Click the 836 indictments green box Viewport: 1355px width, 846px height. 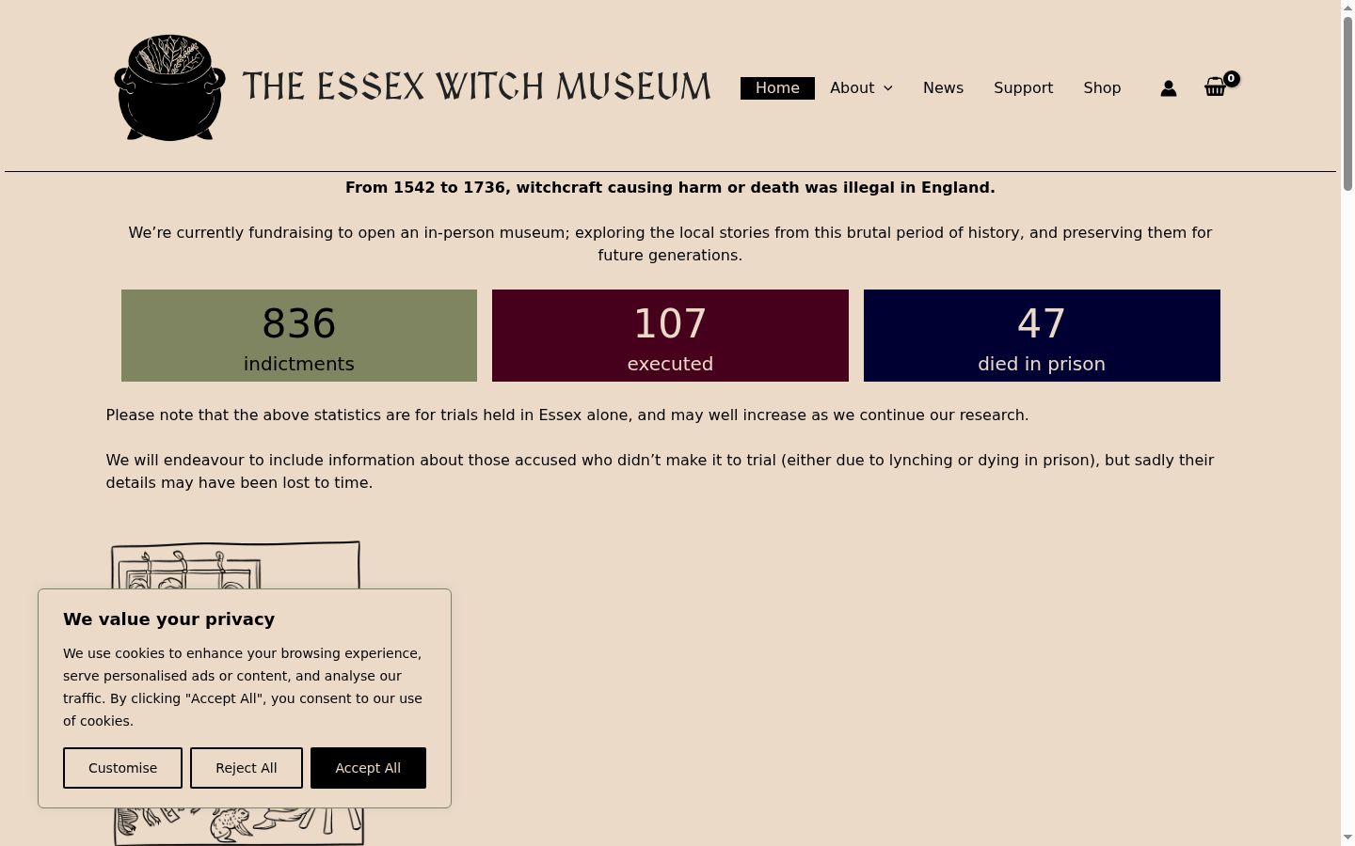pos(299,336)
